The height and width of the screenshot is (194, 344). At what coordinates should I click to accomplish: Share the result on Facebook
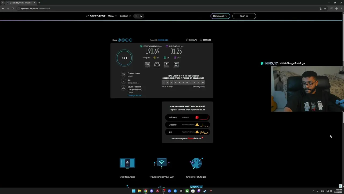tap(127, 40)
